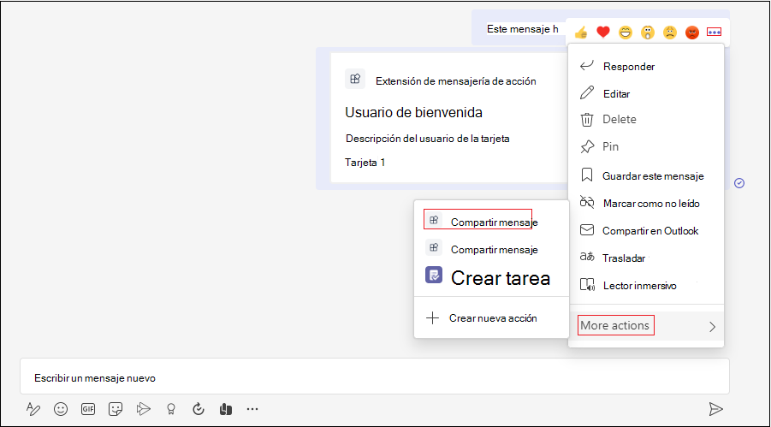This screenshot has height=427, width=771.
Task: Choose Compartir en Outlook
Action: 646,231
